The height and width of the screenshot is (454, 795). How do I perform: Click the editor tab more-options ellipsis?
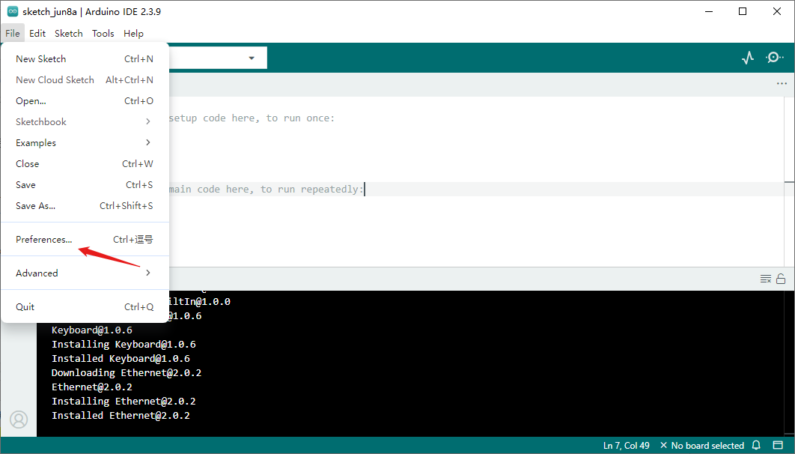782,84
